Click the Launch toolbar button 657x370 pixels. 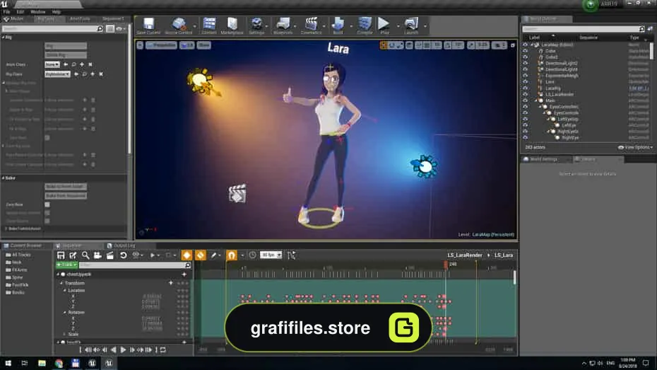click(411, 26)
